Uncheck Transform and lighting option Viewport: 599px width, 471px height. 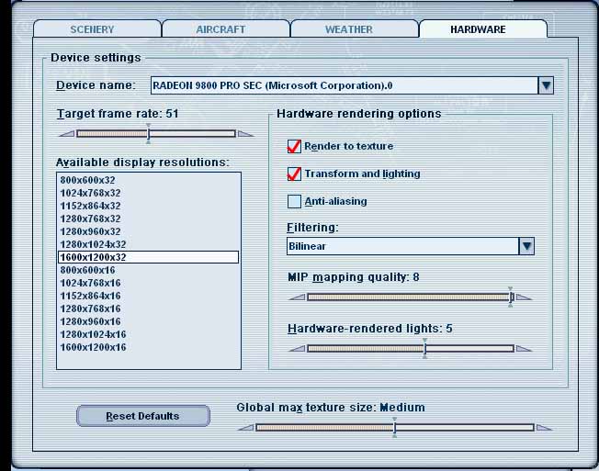(x=294, y=174)
